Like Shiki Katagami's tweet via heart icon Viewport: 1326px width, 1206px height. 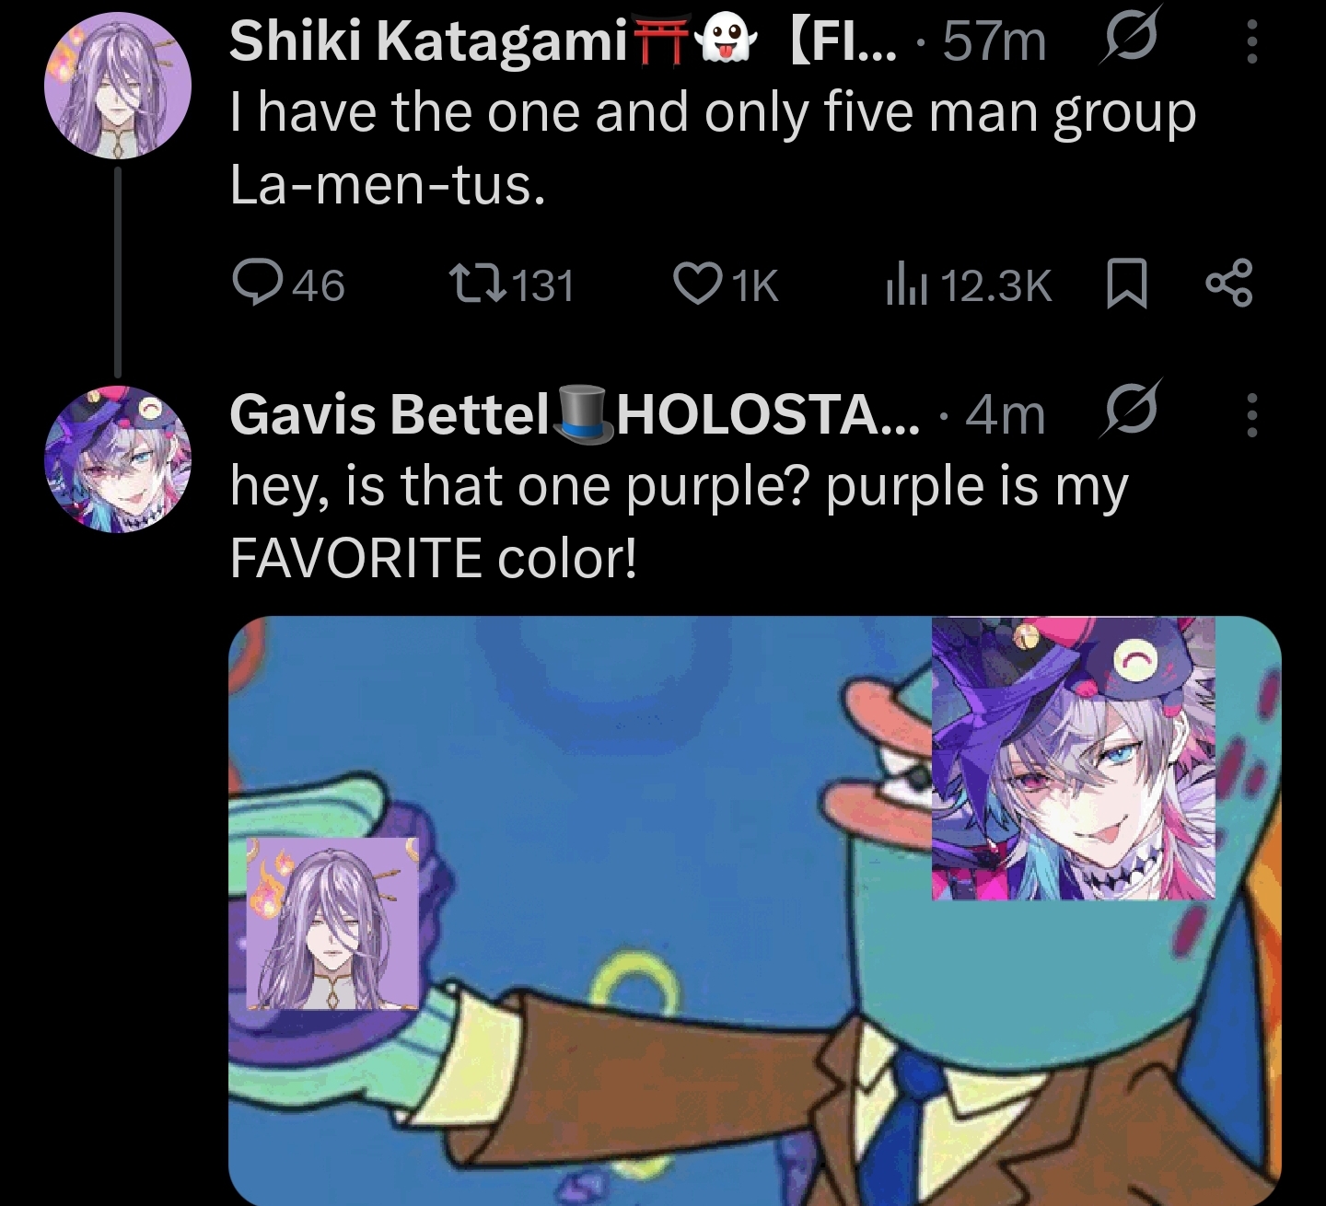click(698, 284)
